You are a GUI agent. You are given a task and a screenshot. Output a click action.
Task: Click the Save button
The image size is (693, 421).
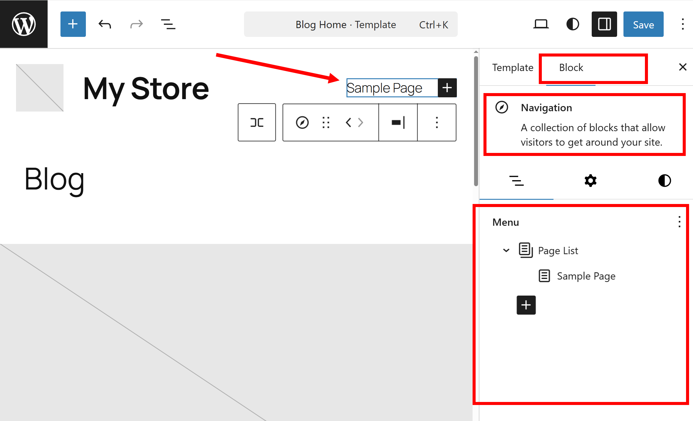643,24
